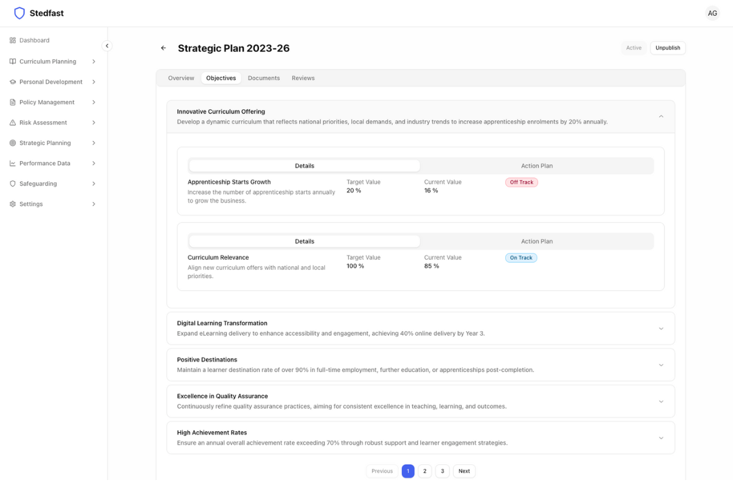Switch to Action Plan for Curriculum Relevance
Image resolution: width=733 pixels, height=488 pixels.
click(x=536, y=242)
